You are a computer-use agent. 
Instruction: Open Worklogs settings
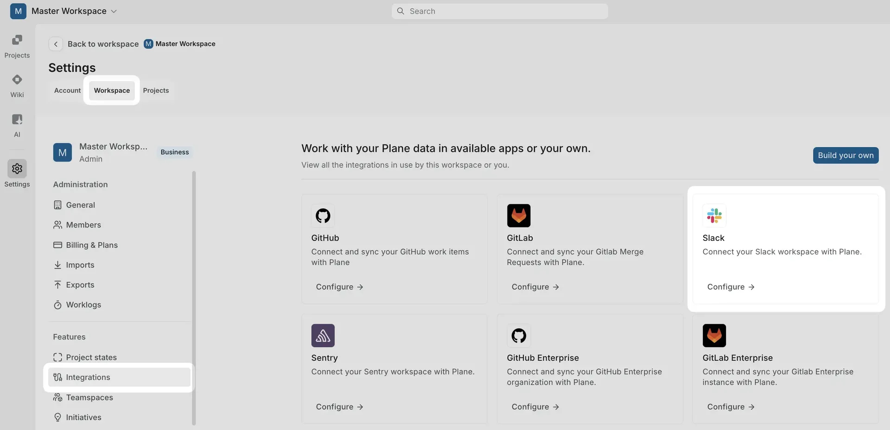coord(120,305)
